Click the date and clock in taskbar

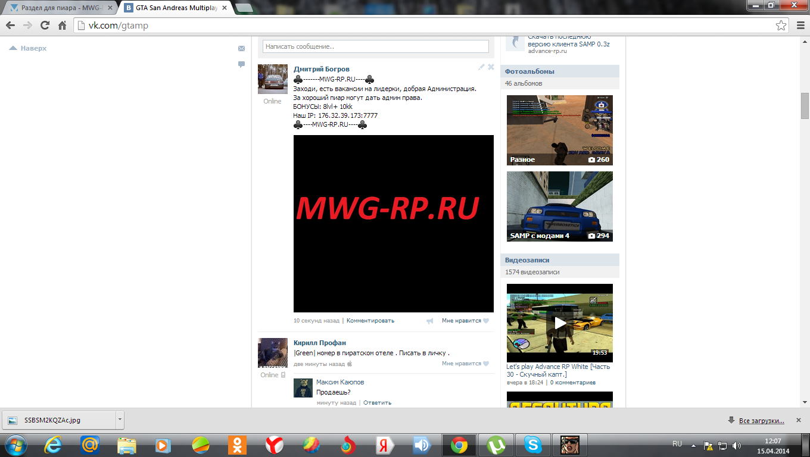773,446
